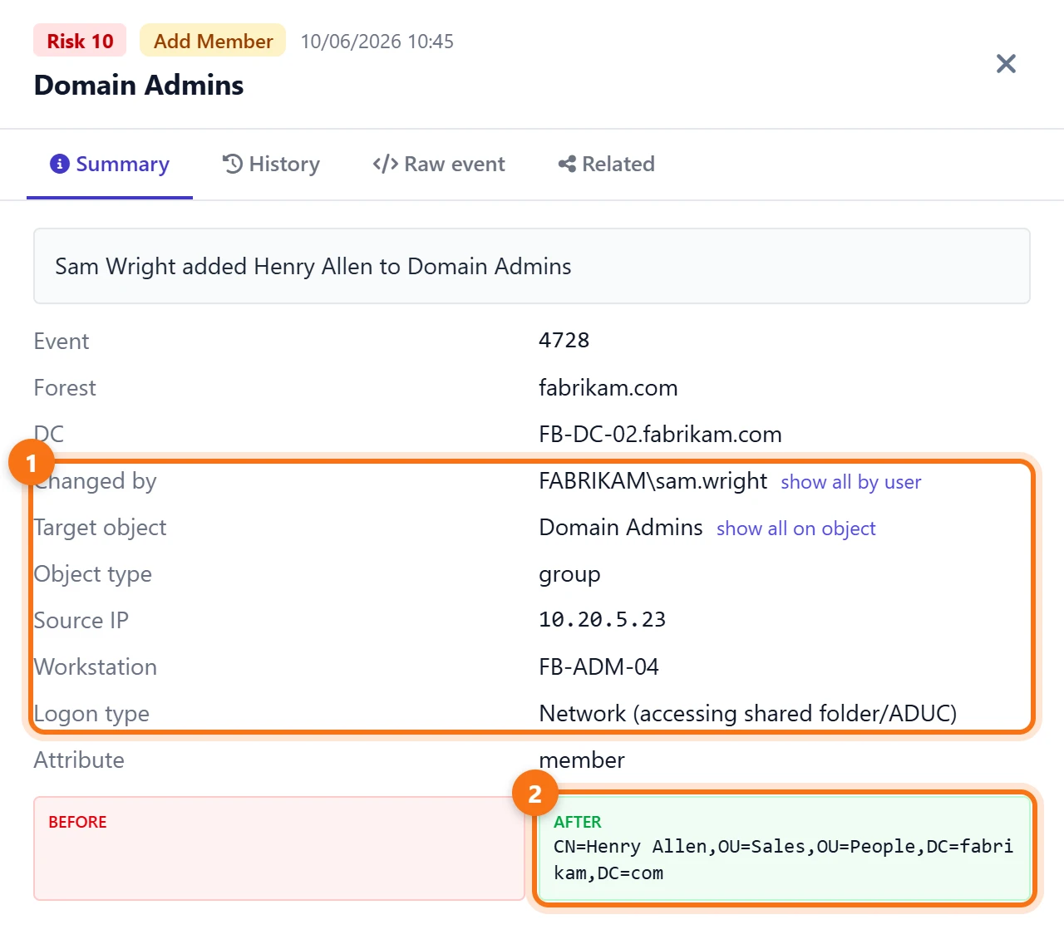The width and height of the screenshot is (1064, 949).
Task: Select the source IP 10.20.5.23
Action: pyautogui.click(x=602, y=620)
